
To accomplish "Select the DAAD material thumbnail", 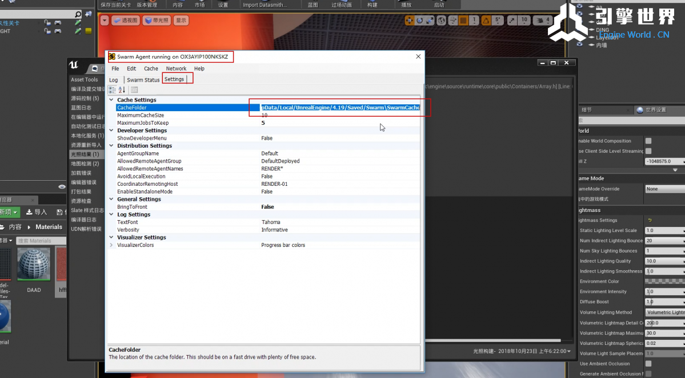I will 34,265.
